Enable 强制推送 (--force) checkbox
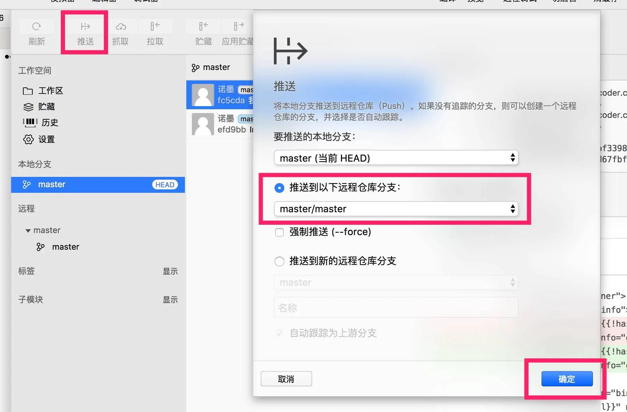 (x=279, y=232)
